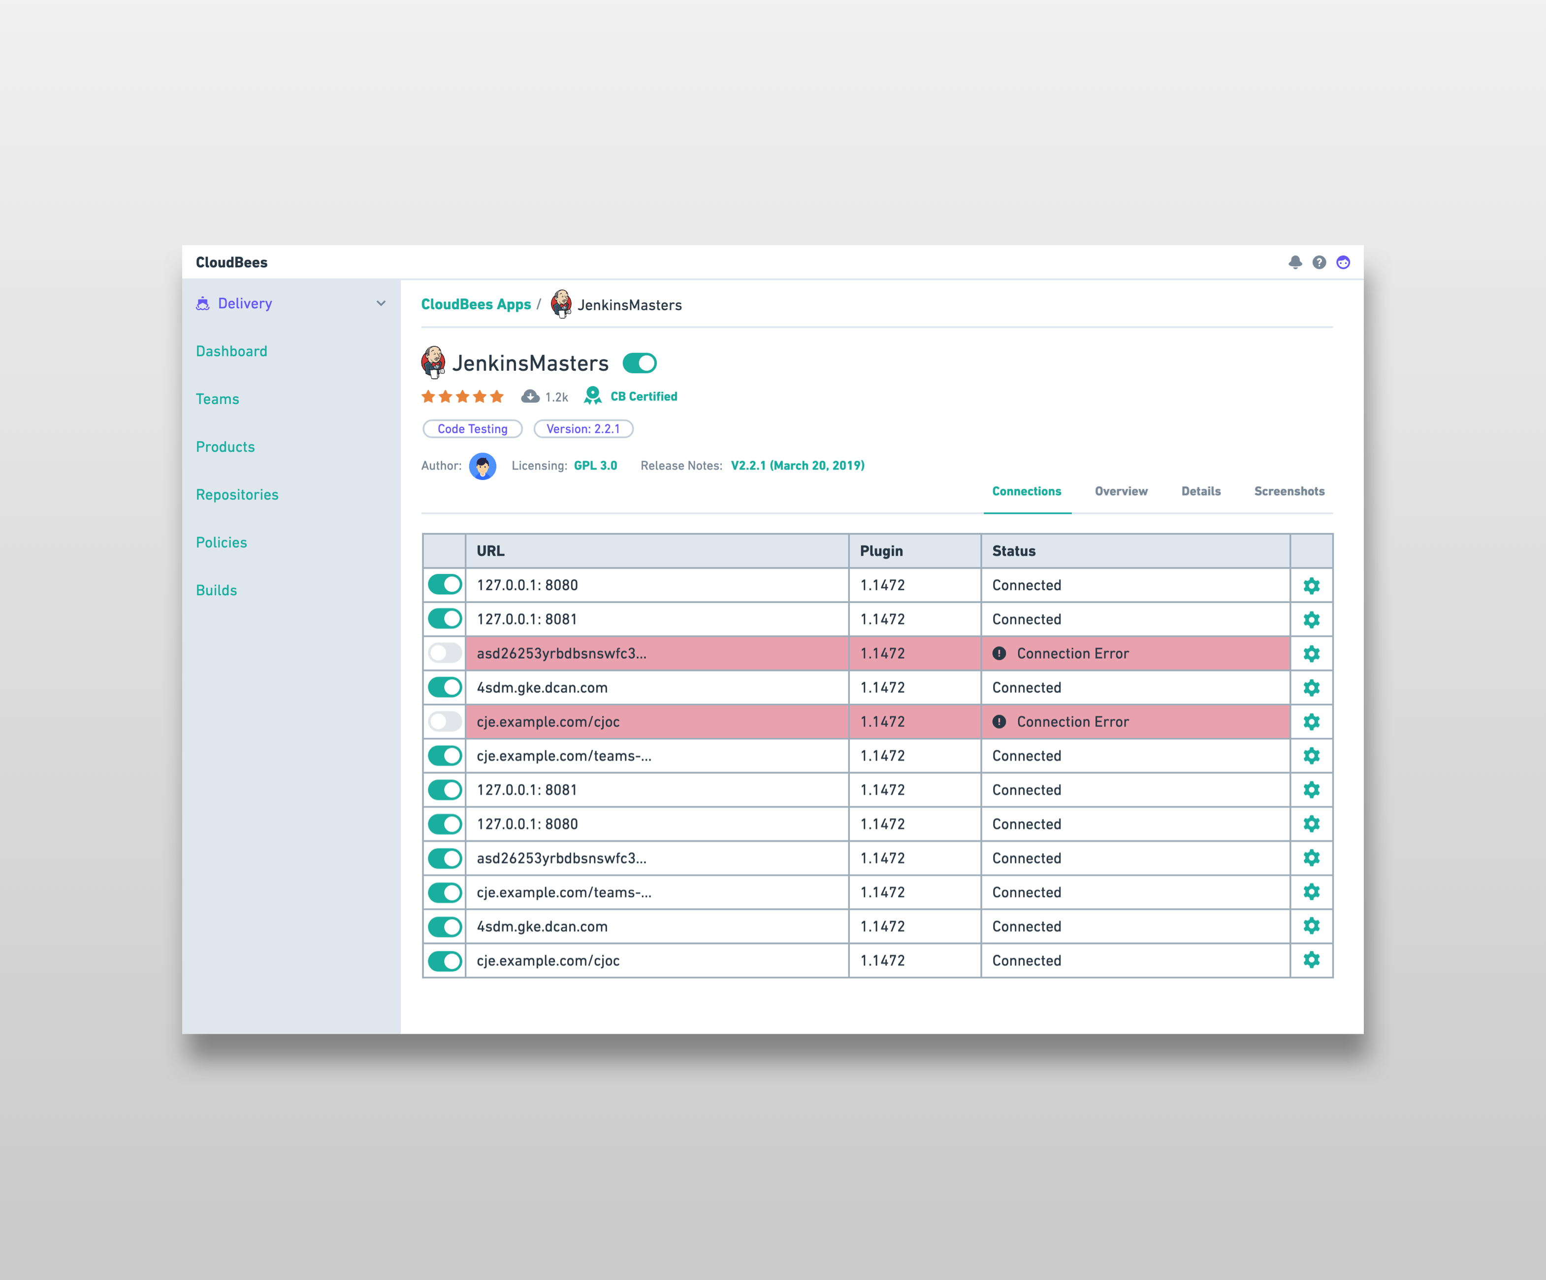Switch to the Connections tab
Image resolution: width=1546 pixels, height=1280 pixels.
click(1026, 491)
